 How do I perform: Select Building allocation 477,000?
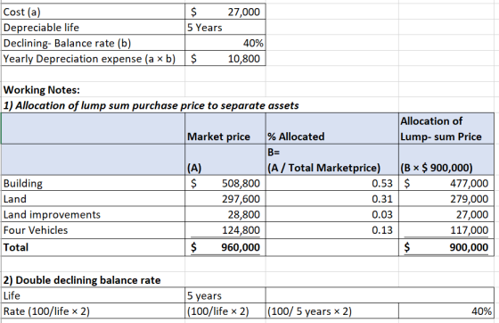tap(446, 183)
